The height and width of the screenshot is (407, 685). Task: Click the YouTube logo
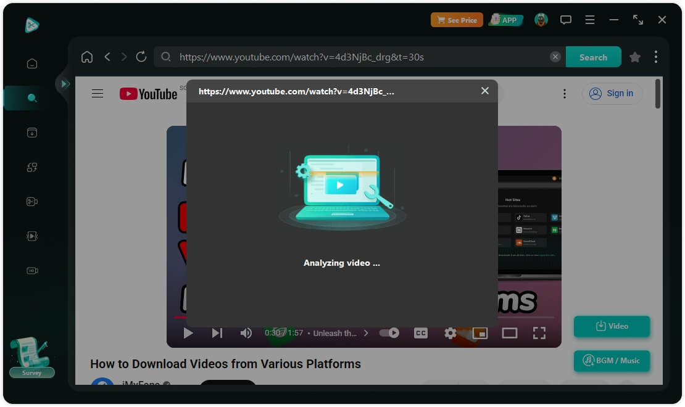click(x=148, y=94)
